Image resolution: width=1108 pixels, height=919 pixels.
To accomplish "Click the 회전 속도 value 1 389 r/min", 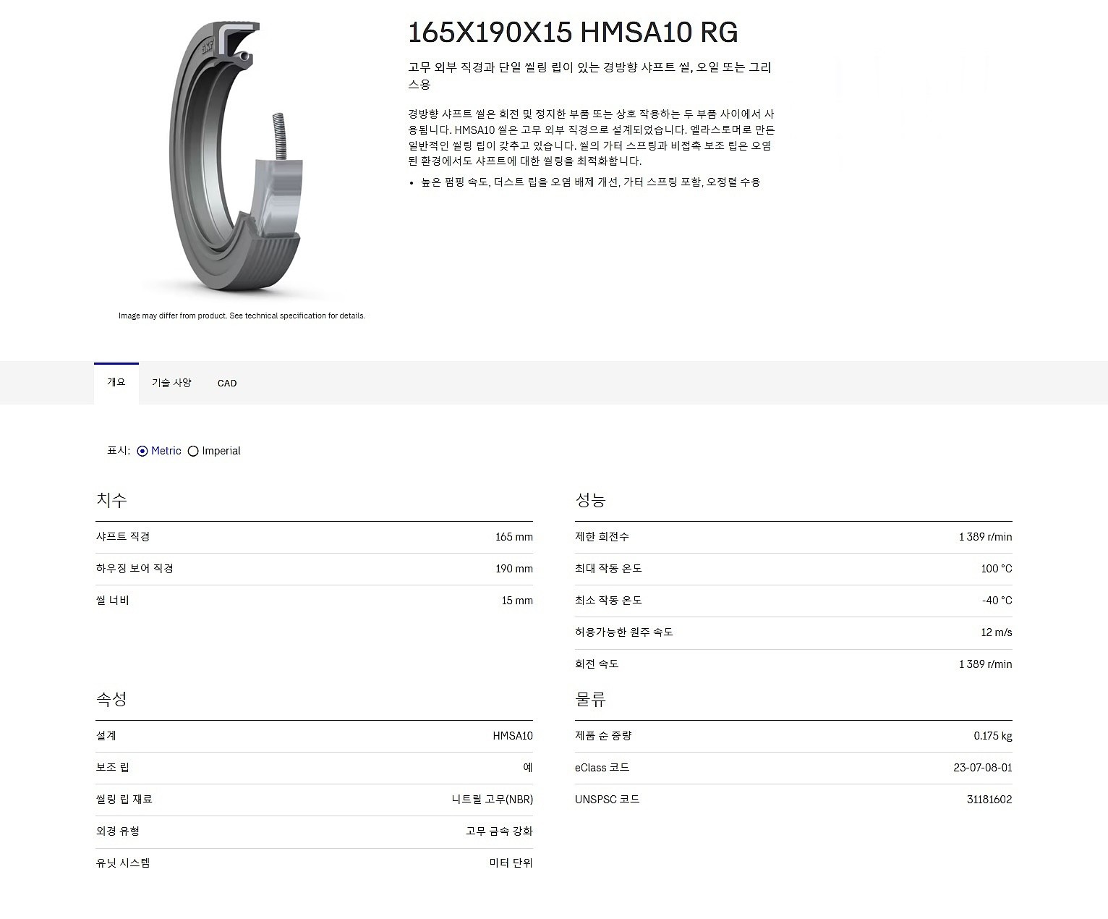I will click(x=985, y=664).
